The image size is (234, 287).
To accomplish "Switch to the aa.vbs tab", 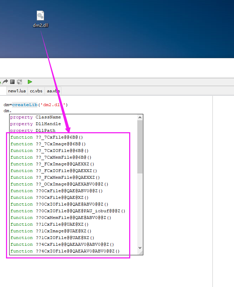I will tap(53, 91).
